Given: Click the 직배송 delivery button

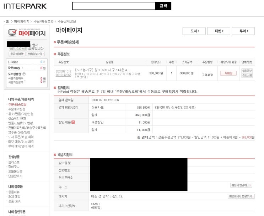Looking at the screenshot, I should point(228,73).
